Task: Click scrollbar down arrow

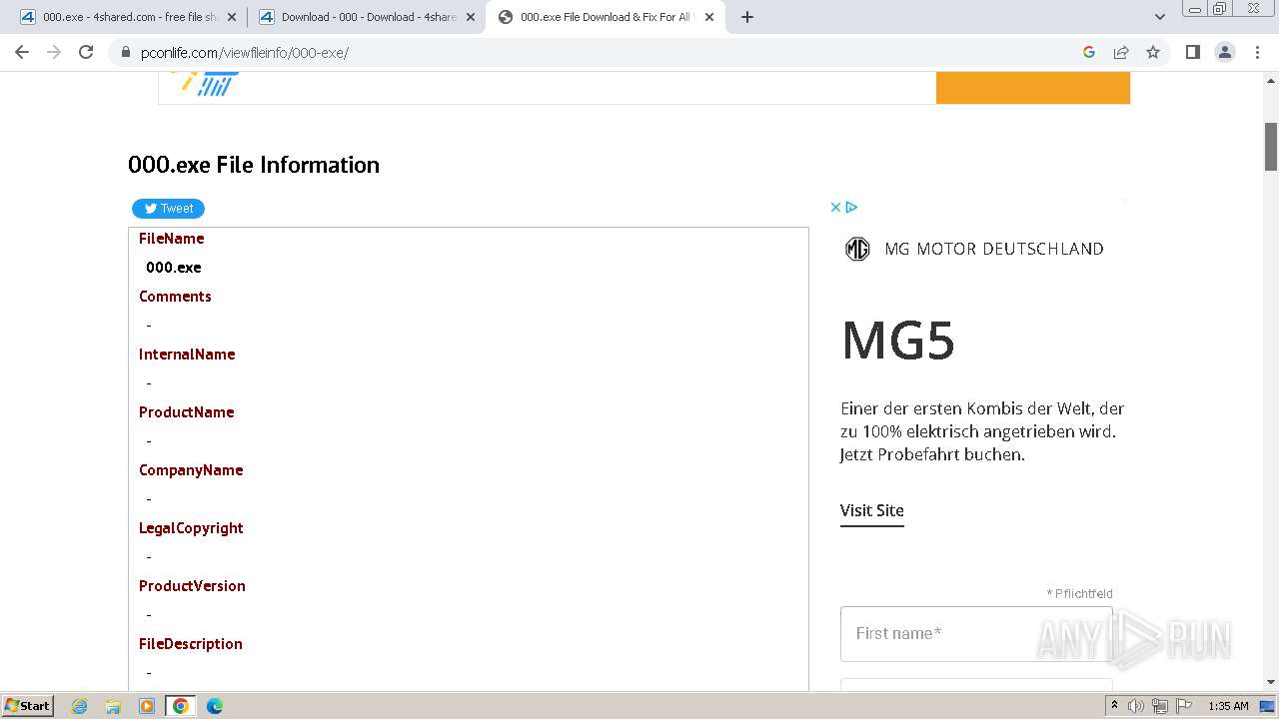Action: [x=1271, y=682]
